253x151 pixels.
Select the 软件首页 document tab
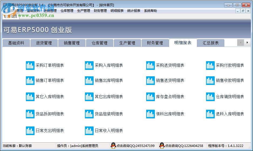pyautogui.click(x=11, y=16)
